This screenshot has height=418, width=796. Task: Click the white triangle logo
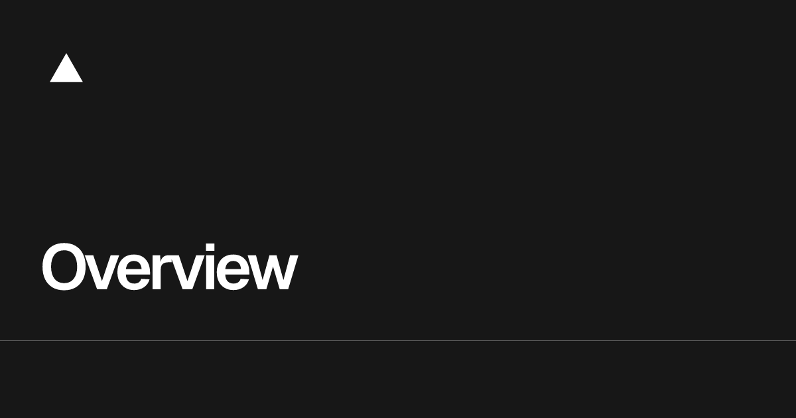pos(66,68)
